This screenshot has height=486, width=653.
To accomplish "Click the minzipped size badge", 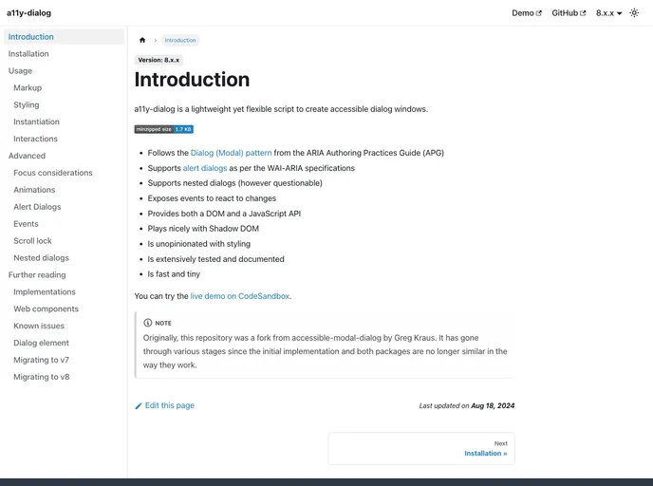I will 164,129.
